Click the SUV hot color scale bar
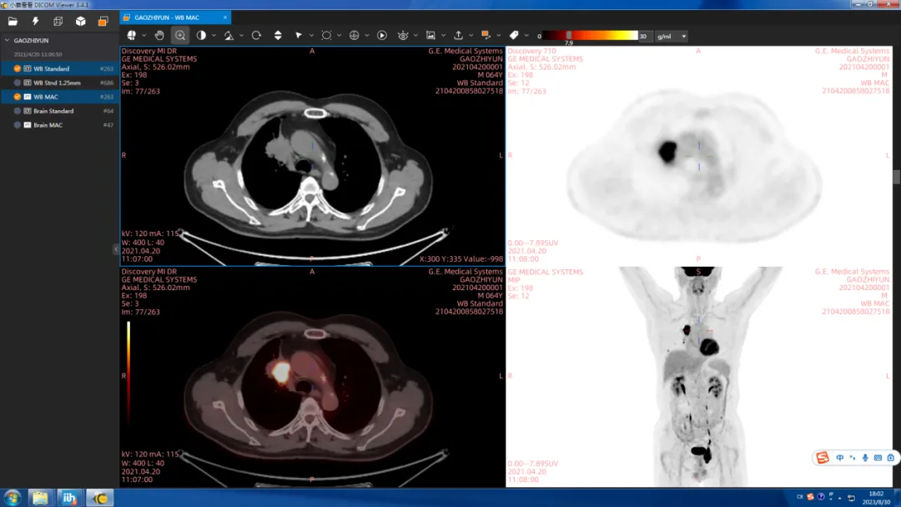The height and width of the screenshot is (507, 901). [590, 36]
